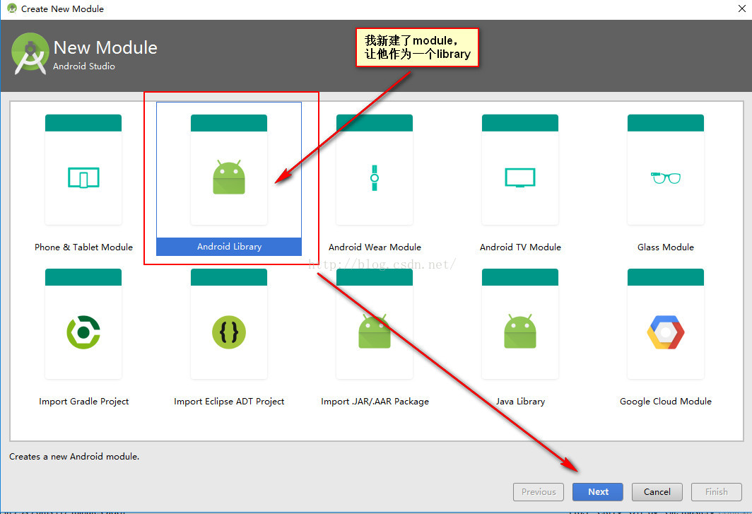Screen dimensions: 752x514
Task: Click the small title bar app icon
Action: click(x=11, y=8)
